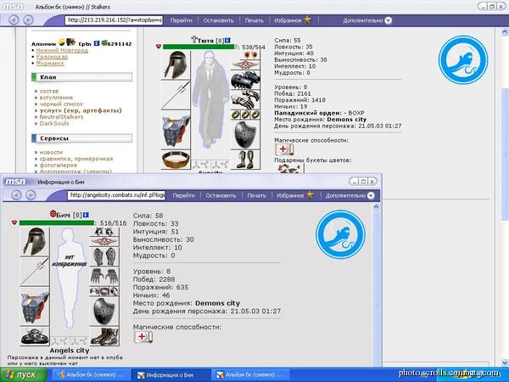This screenshot has width=509, height=382.
Task: Click info icon next to Бим [8]
Action: pos(86,215)
